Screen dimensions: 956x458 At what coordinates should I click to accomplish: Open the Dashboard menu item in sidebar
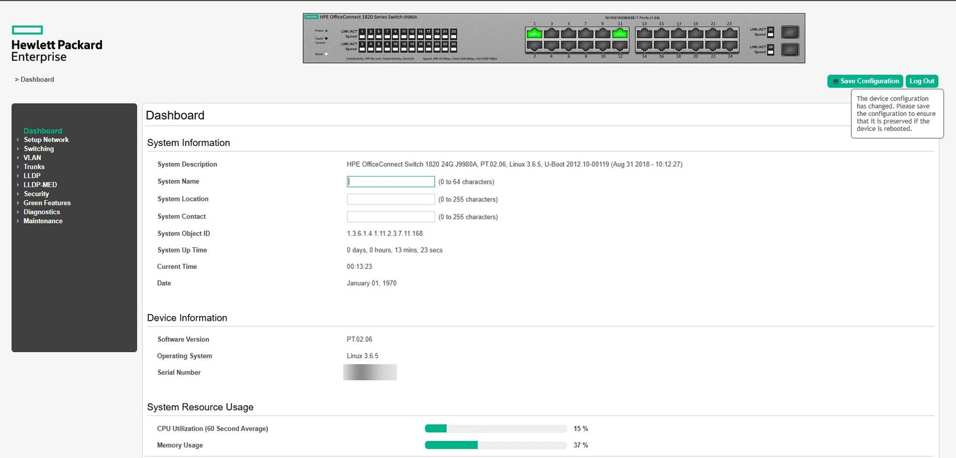43,131
